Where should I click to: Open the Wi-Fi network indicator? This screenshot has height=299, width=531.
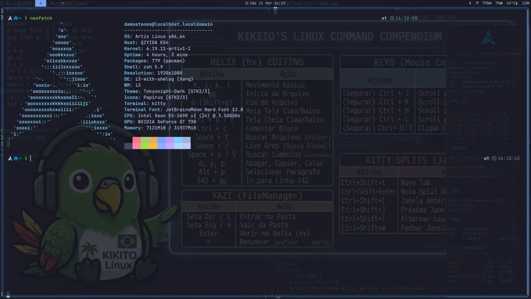coord(477,3)
